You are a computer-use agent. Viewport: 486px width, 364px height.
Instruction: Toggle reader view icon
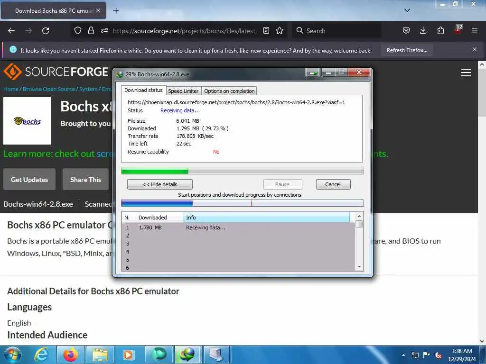coord(266,30)
